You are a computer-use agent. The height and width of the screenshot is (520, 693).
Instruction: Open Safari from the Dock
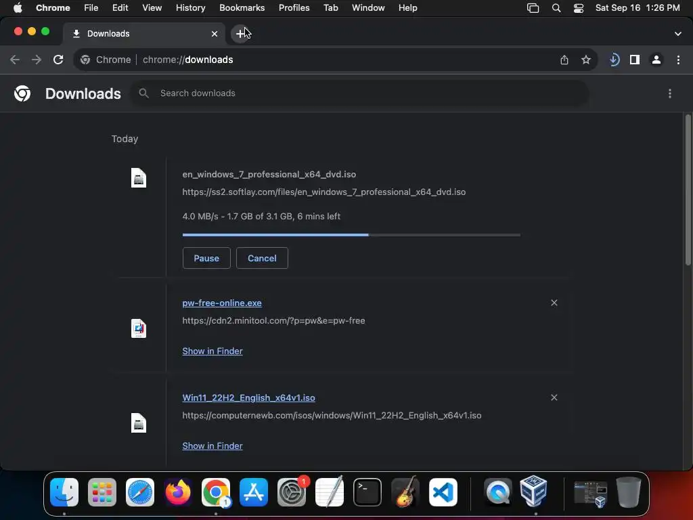(x=140, y=492)
